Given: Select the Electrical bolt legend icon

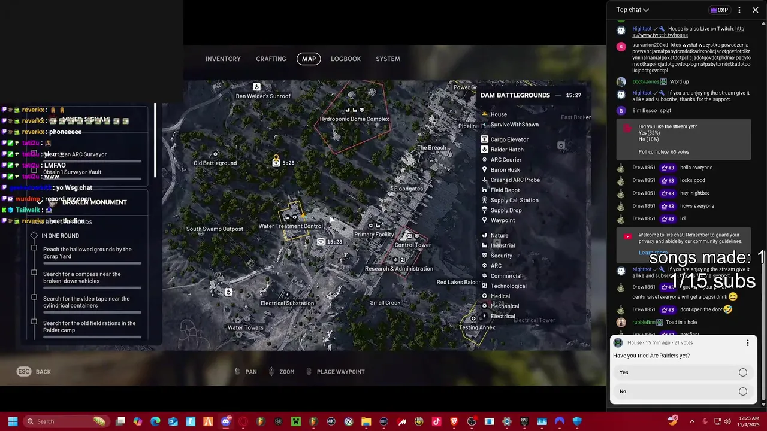Looking at the screenshot, I should click(x=484, y=316).
